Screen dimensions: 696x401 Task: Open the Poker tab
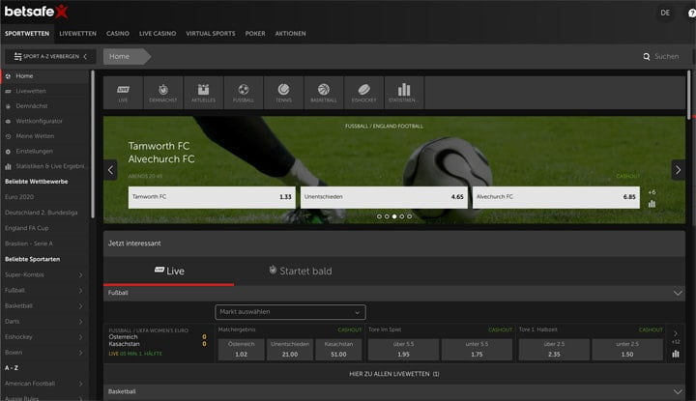(x=255, y=34)
